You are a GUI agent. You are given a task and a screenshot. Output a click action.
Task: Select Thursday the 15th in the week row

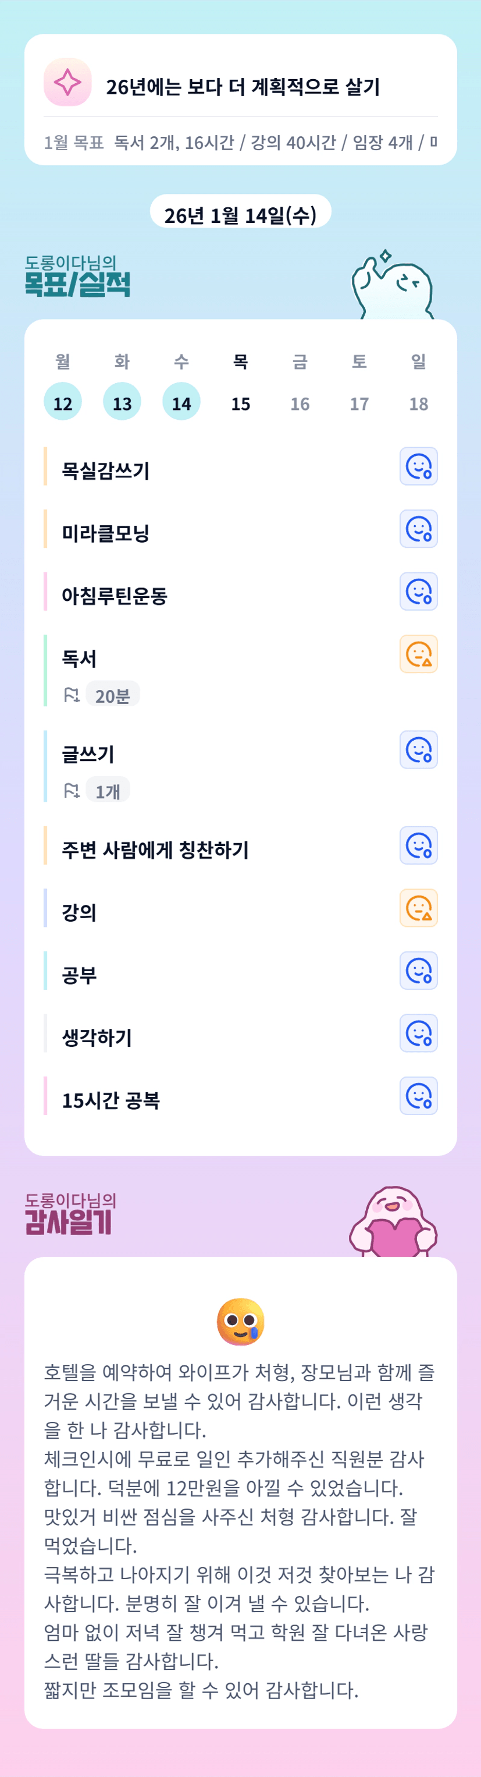(x=241, y=402)
